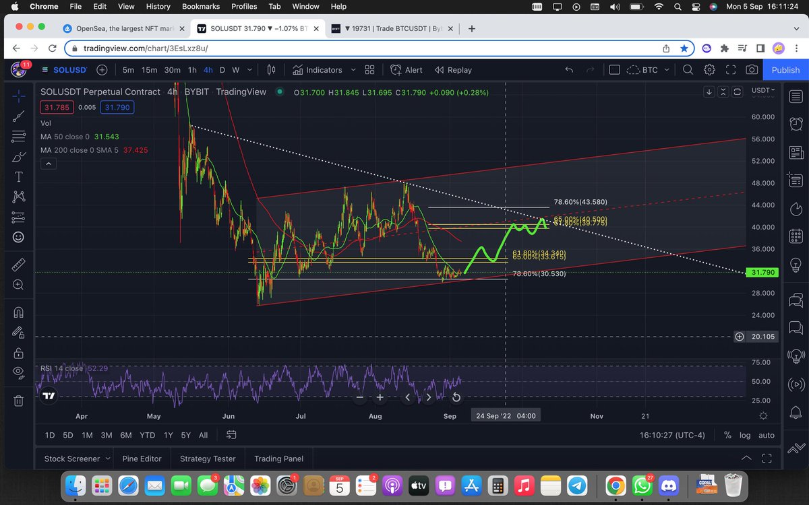The image size is (809, 505).
Task: Add symbol with the plus circle
Action: 102,69
